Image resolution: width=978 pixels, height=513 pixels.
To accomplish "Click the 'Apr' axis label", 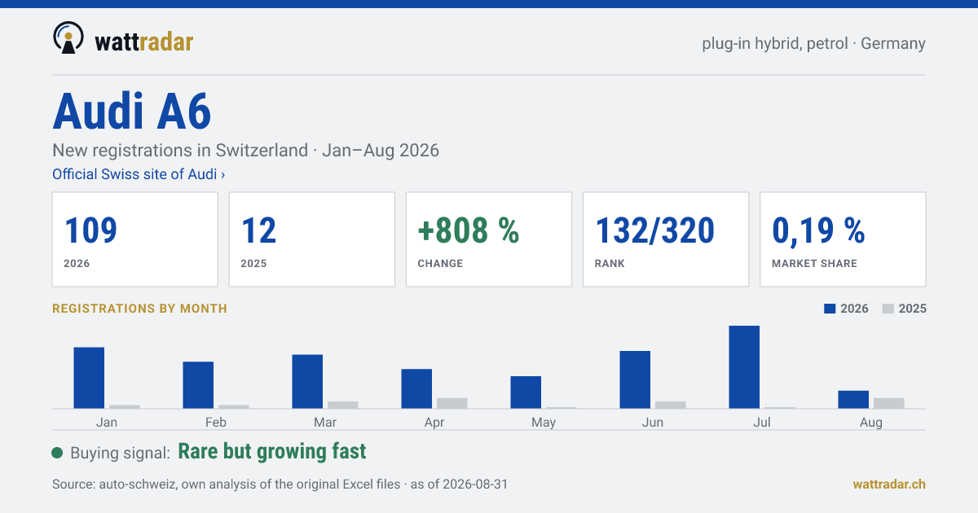I will click(x=434, y=423).
